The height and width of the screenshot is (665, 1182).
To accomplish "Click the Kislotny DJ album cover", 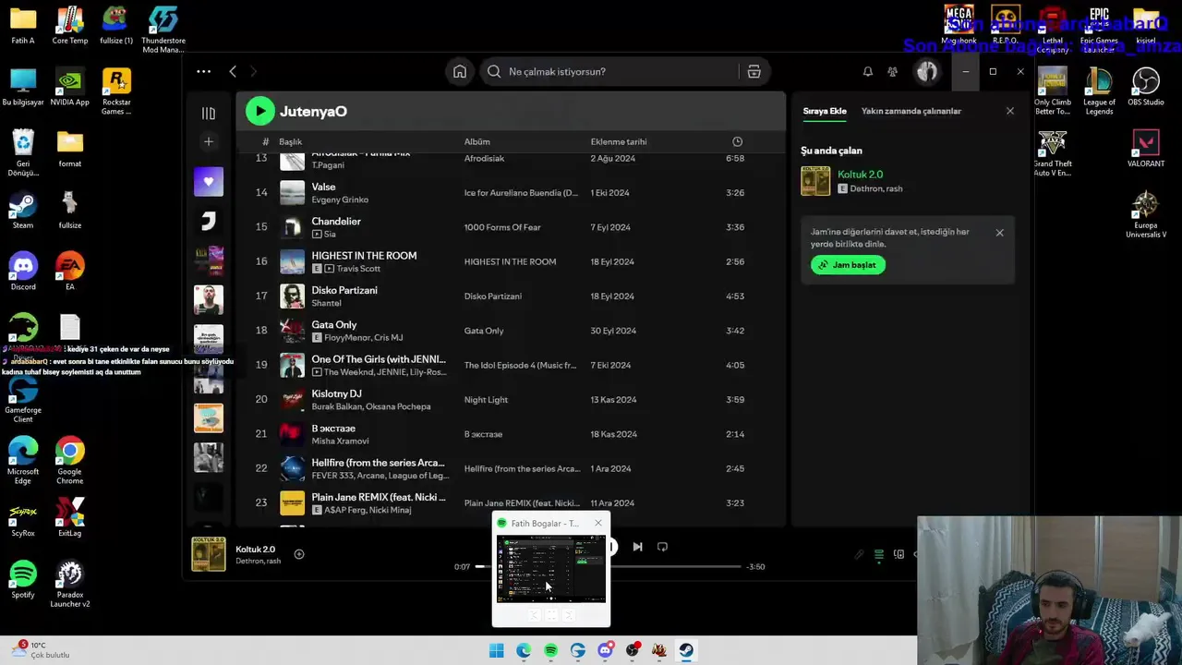I will coord(292,399).
